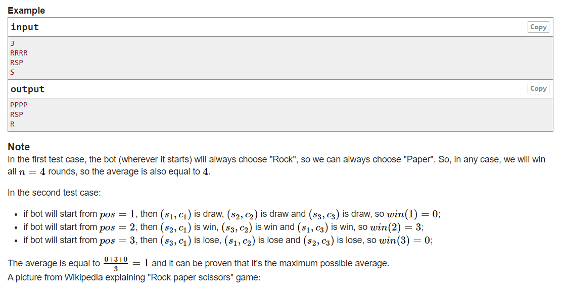Click the RSP line in the input block
This screenshot has height=294, width=563.
[17, 63]
